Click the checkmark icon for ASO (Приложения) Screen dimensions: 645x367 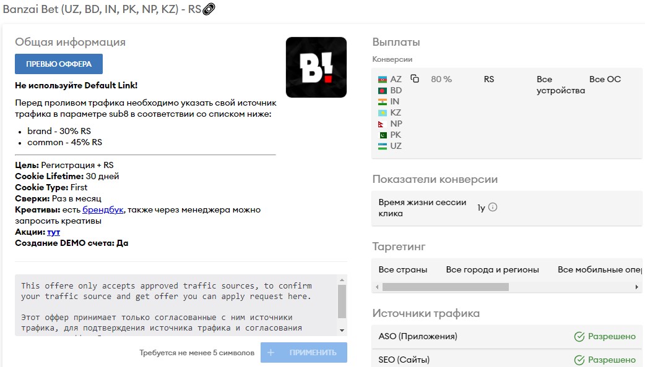[579, 337]
